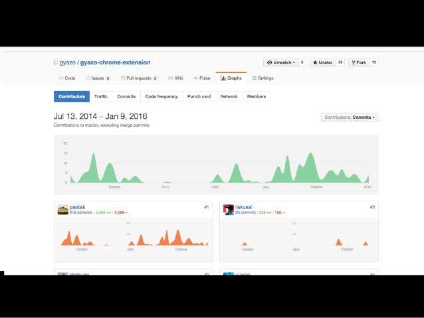Image resolution: width=424 pixels, height=318 pixels.
Task: Click the star icon on Unstar
Action: (315, 62)
